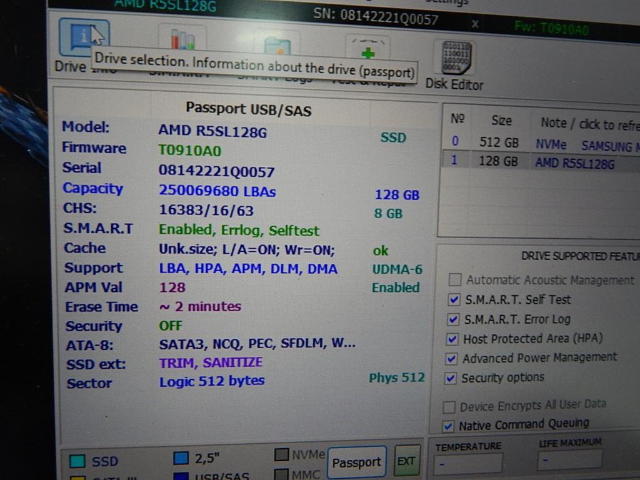Image resolution: width=640 pixels, height=480 pixels.
Task: Click the gray MMC legend swatch
Action: click(282, 474)
